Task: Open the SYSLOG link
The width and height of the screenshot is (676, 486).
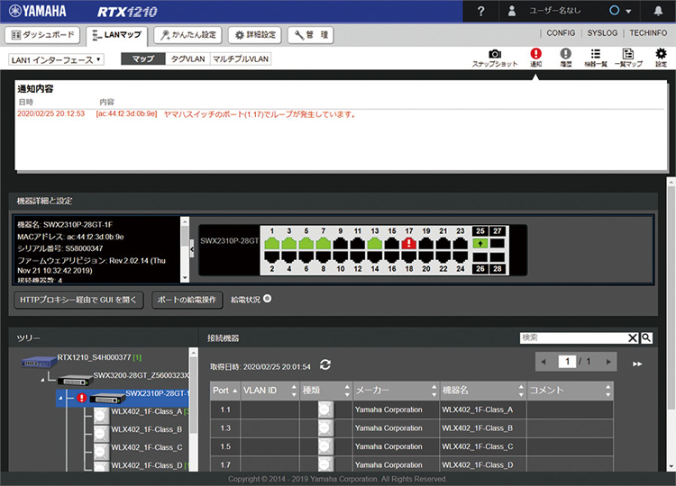Action: pyautogui.click(x=602, y=33)
